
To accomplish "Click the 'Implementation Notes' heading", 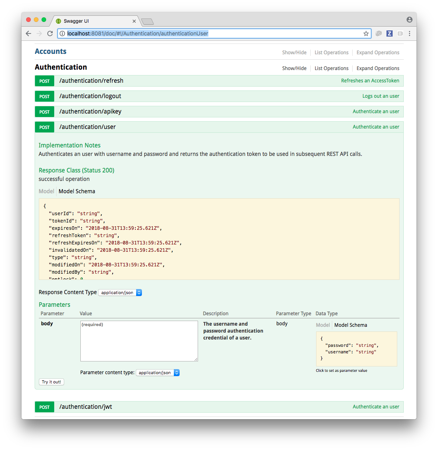I will pyautogui.click(x=70, y=145).
